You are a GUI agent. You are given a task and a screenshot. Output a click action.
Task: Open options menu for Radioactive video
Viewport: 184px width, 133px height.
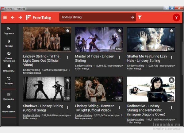coord(171,108)
